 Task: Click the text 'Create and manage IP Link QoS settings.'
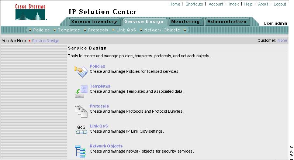127,131
